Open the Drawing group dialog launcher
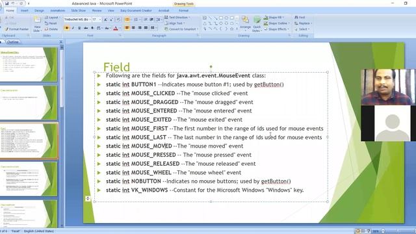 289,35
